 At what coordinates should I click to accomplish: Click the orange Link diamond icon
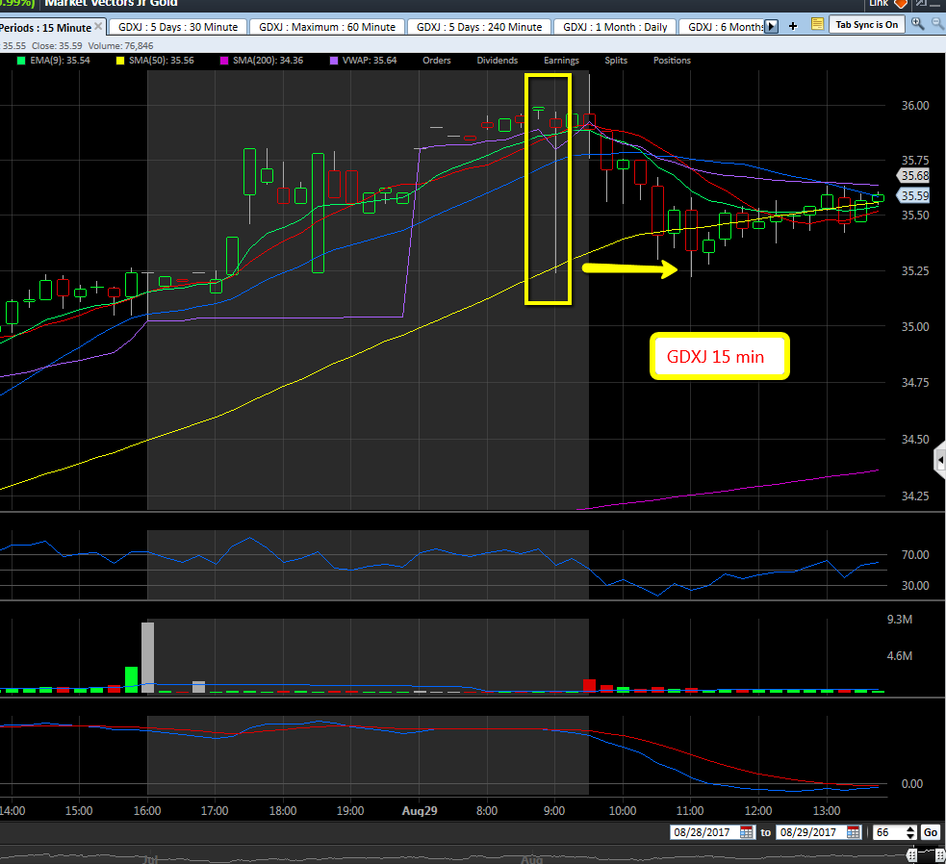901,4
